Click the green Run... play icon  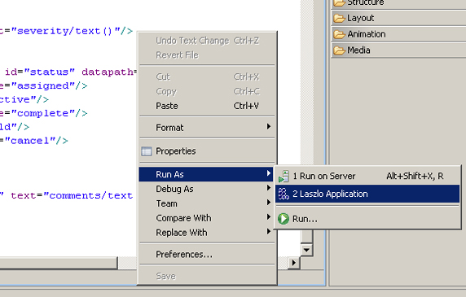pos(284,219)
